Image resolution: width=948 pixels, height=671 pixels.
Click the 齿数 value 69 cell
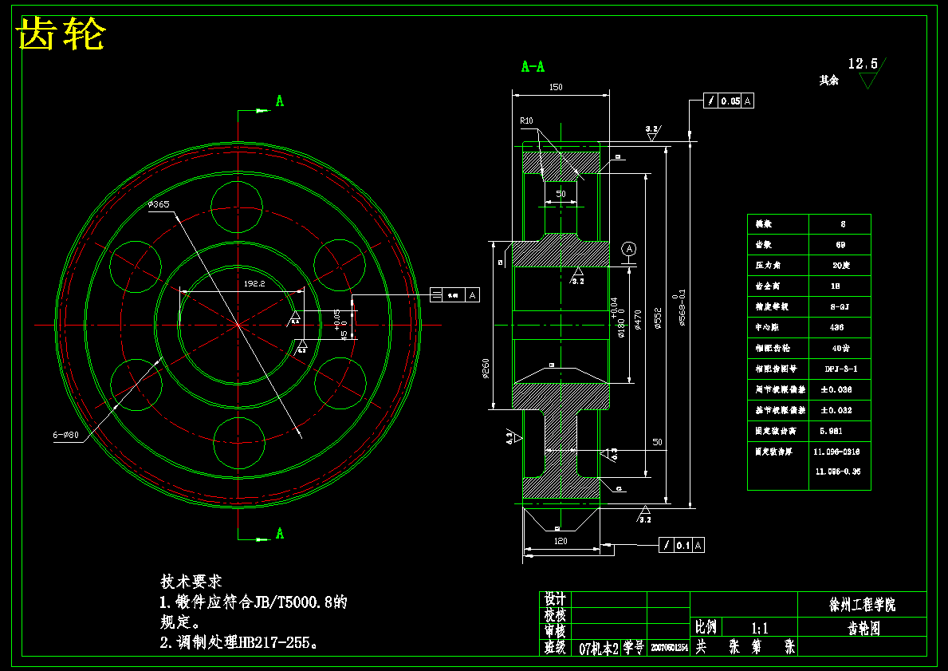coord(840,244)
